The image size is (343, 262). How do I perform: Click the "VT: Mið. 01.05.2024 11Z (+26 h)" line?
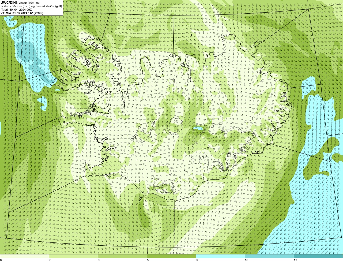[x=22, y=13]
